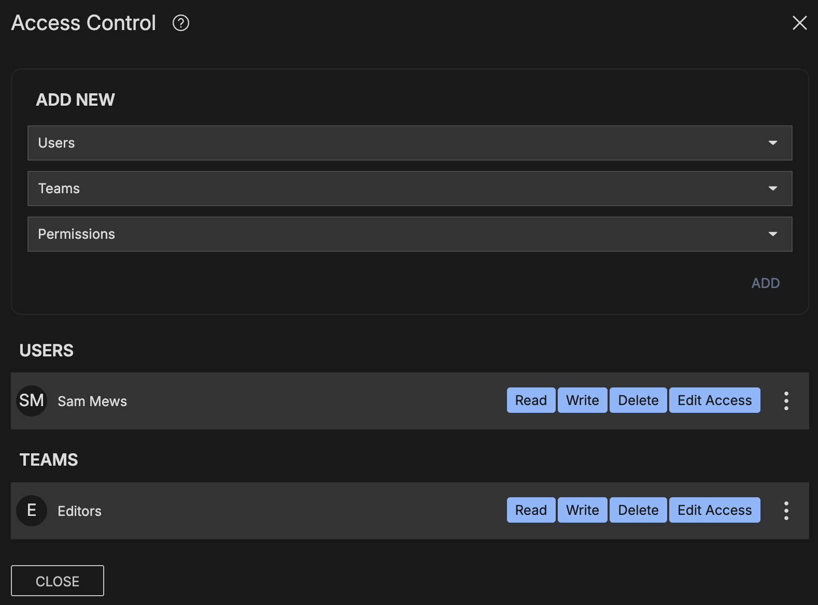This screenshot has height=605, width=818.
Task: Open Editors team three-dot options menu
Action: [786, 511]
